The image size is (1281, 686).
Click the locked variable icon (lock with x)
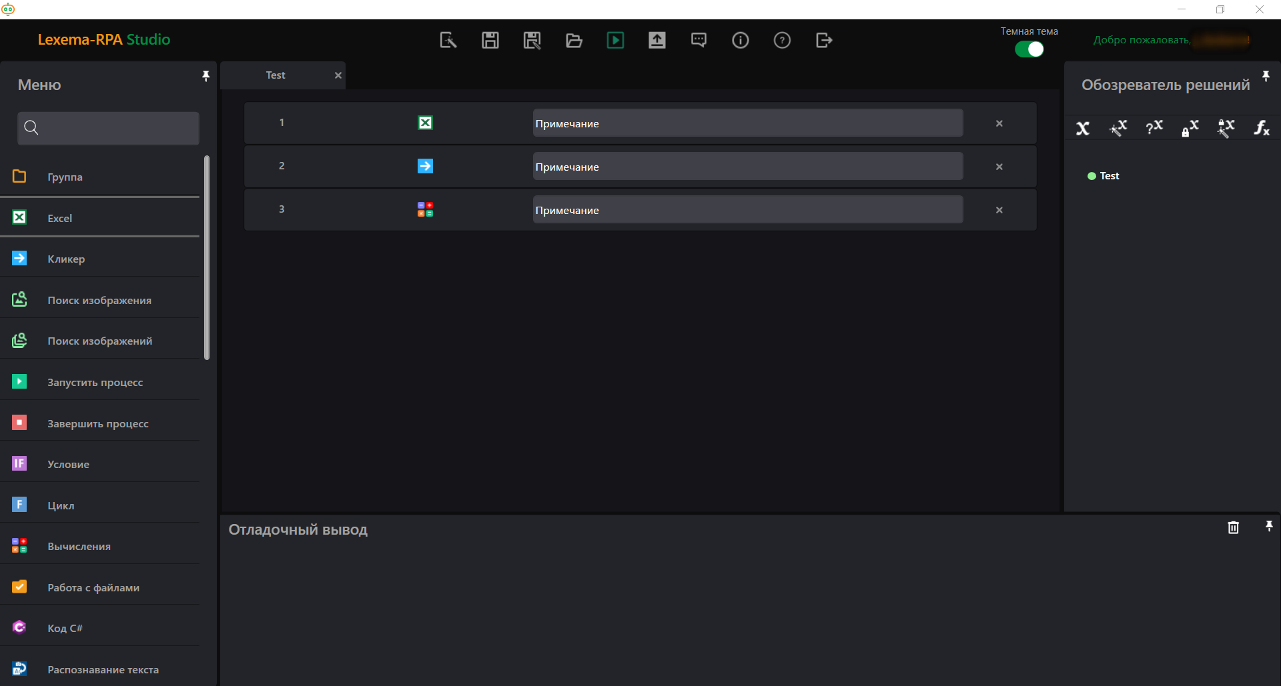(x=1190, y=128)
